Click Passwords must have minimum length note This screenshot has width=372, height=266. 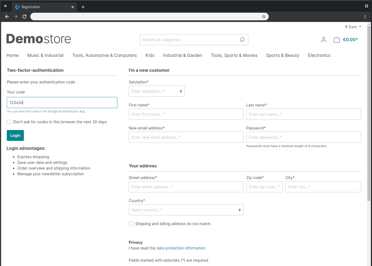tap(287, 146)
